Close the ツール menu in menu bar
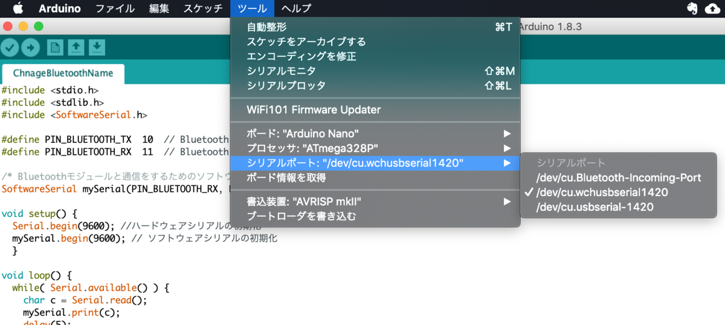This screenshot has width=725, height=325. pos(252,8)
